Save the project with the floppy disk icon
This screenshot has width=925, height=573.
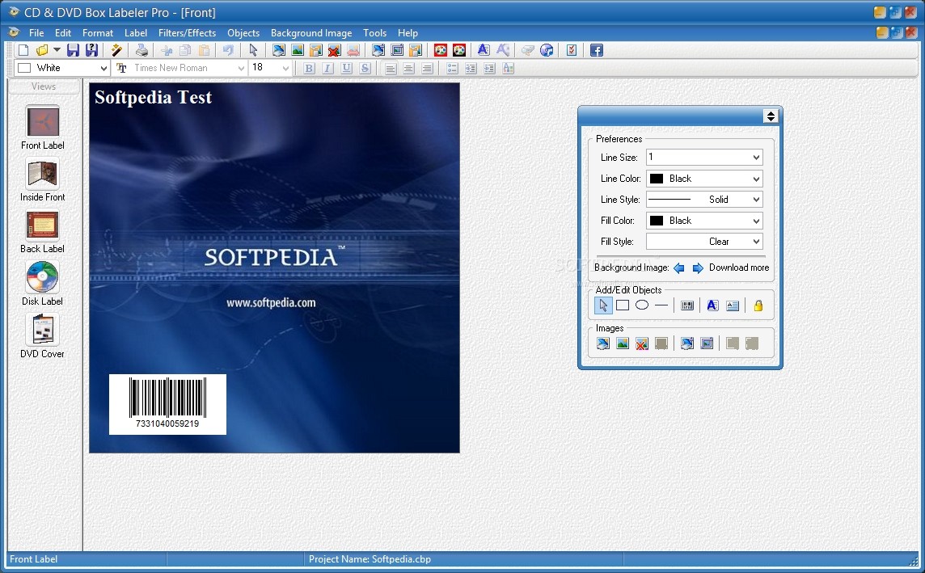pos(73,50)
